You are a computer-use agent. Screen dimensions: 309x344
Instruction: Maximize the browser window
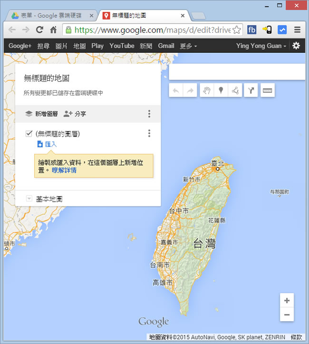280,6
